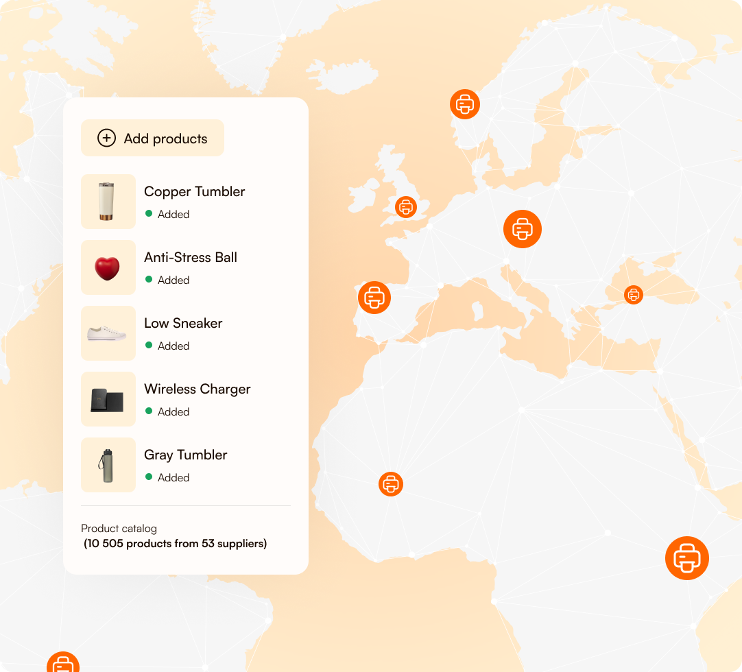Viewport: 742px width, 672px height.
Task: Click the printer marker over Turkey
Action: coord(633,295)
